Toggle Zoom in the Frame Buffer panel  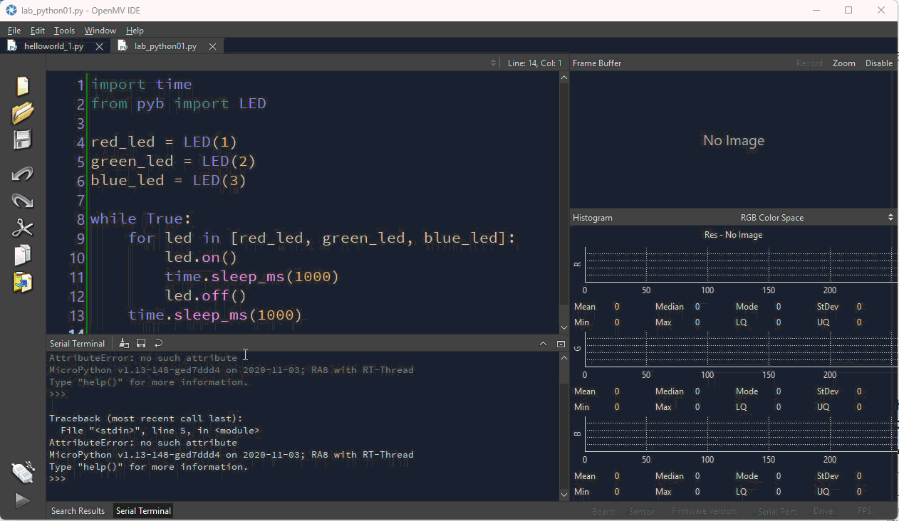tap(843, 63)
